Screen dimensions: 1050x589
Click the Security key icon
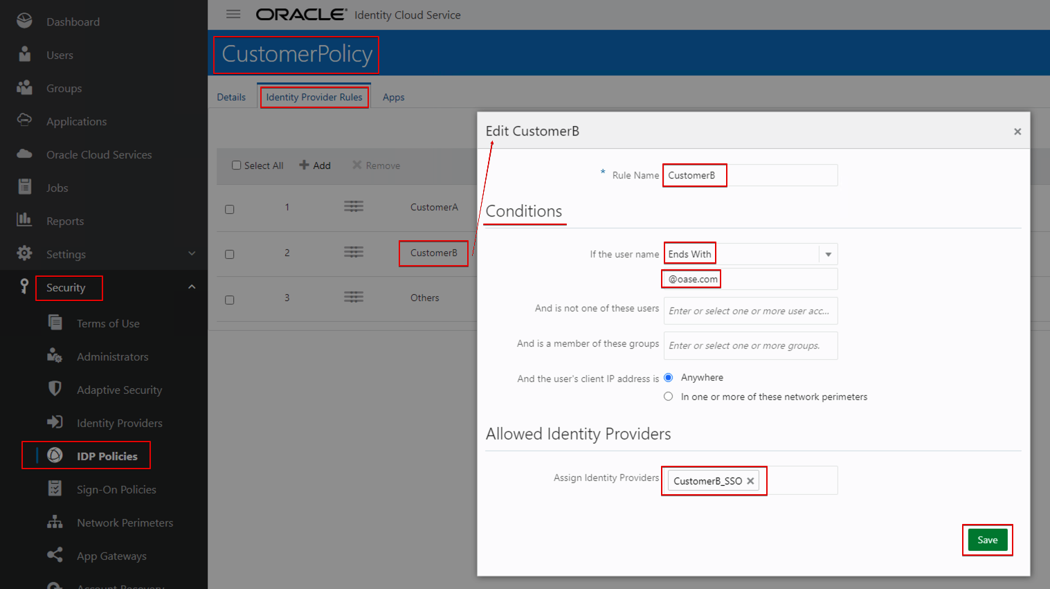tap(24, 287)
